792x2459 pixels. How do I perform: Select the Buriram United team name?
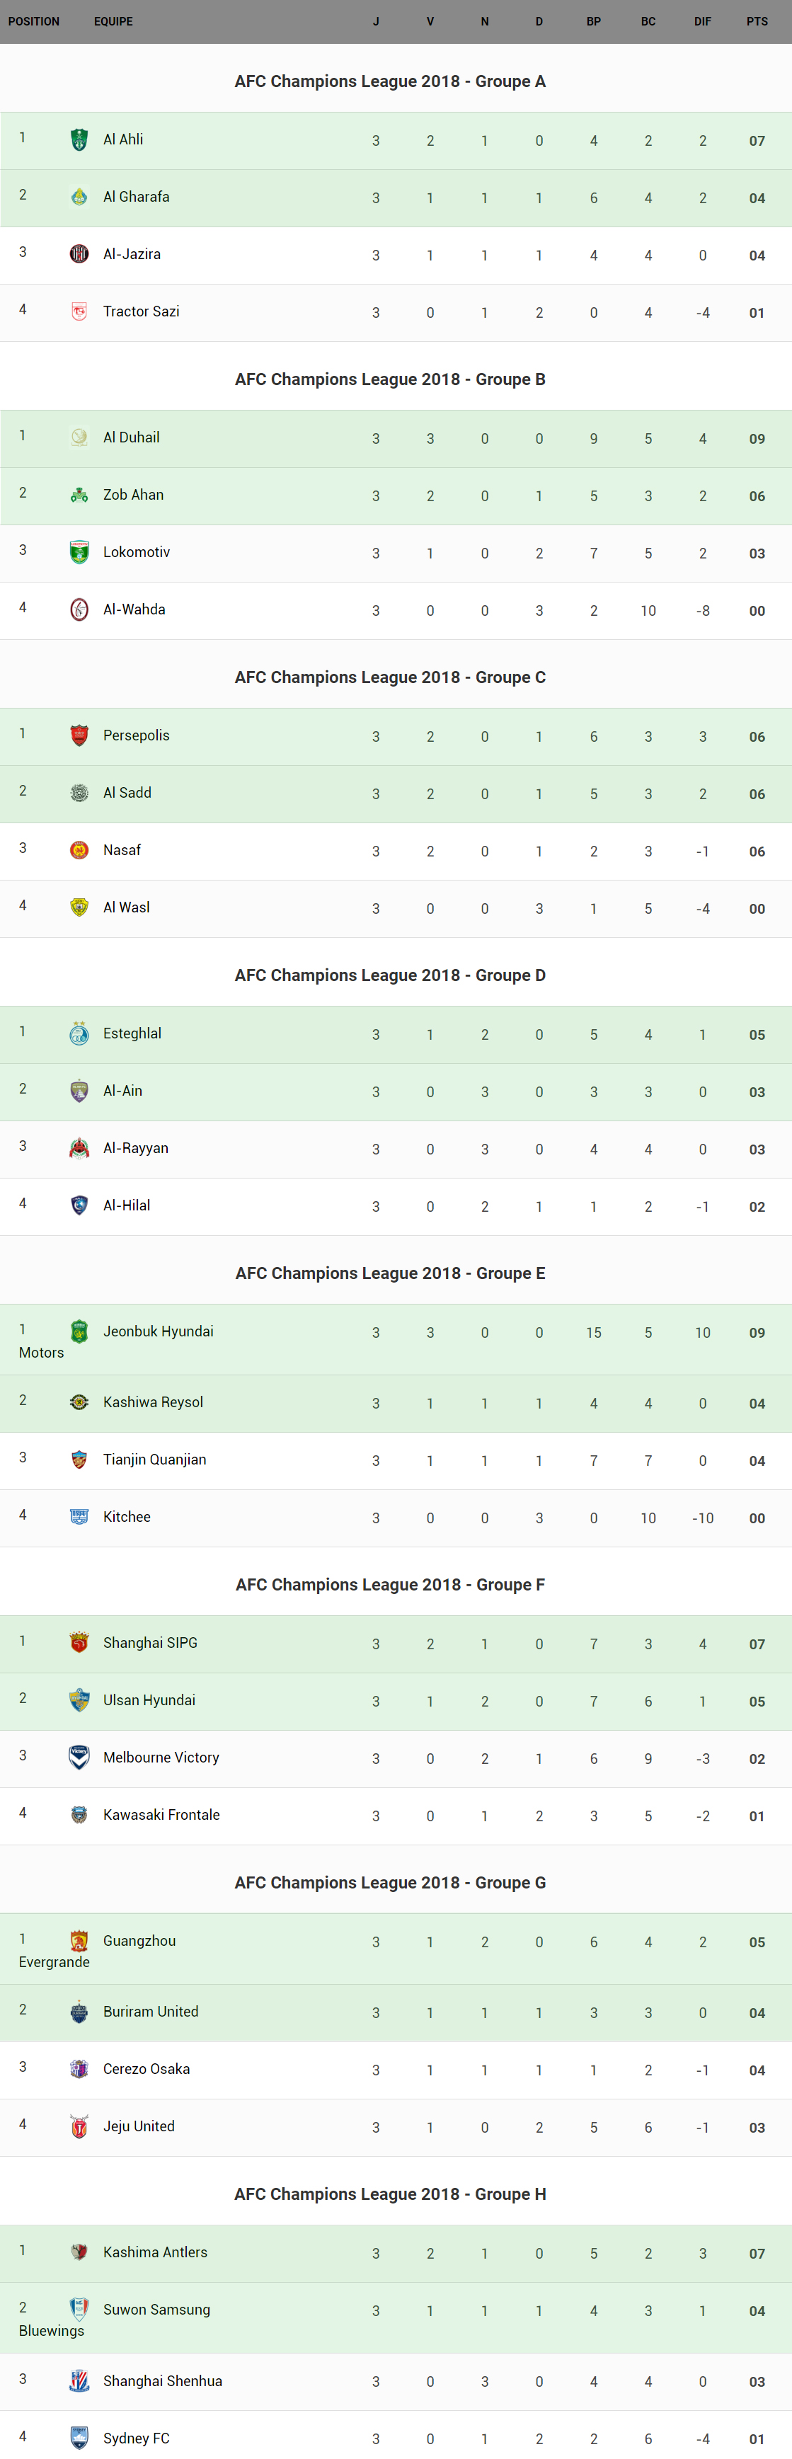tap(151, 2012)
